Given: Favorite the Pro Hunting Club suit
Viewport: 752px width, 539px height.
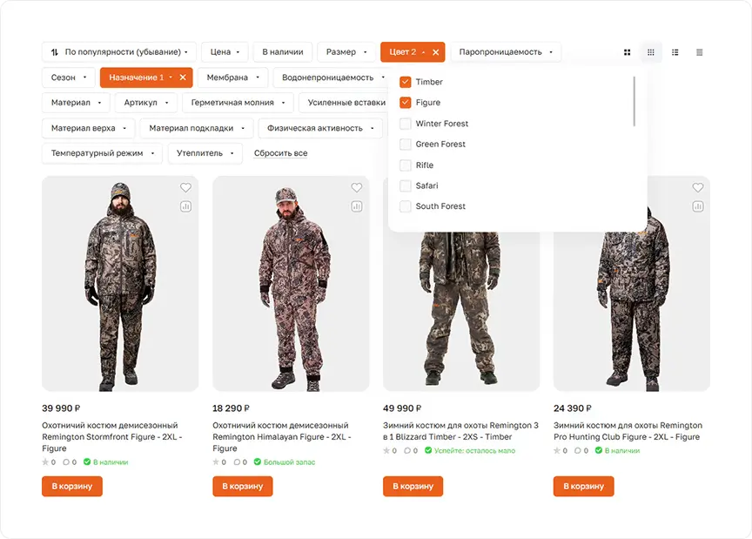Looking at the screenshot, I should (x=697, y=188).
